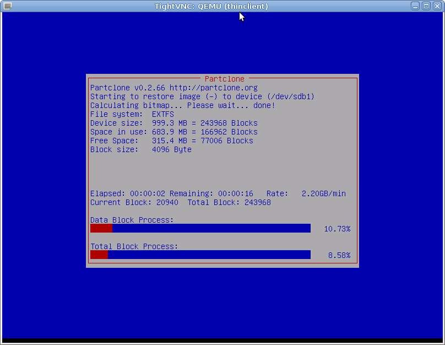
Task: Click the Data Block Process label
Action: (132, 220)
